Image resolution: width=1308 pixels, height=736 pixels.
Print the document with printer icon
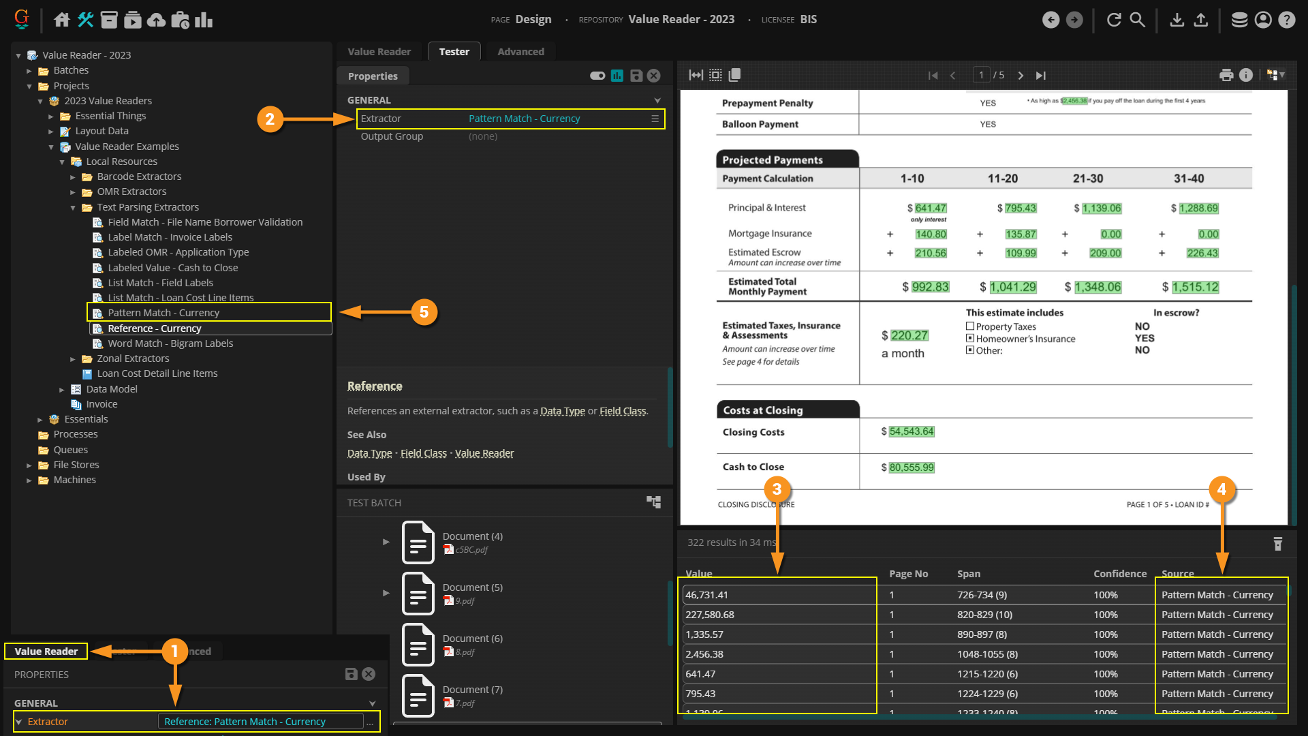(x=1226, y=75)
